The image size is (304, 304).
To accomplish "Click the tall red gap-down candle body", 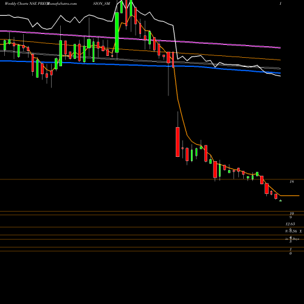I will point(178,142).
